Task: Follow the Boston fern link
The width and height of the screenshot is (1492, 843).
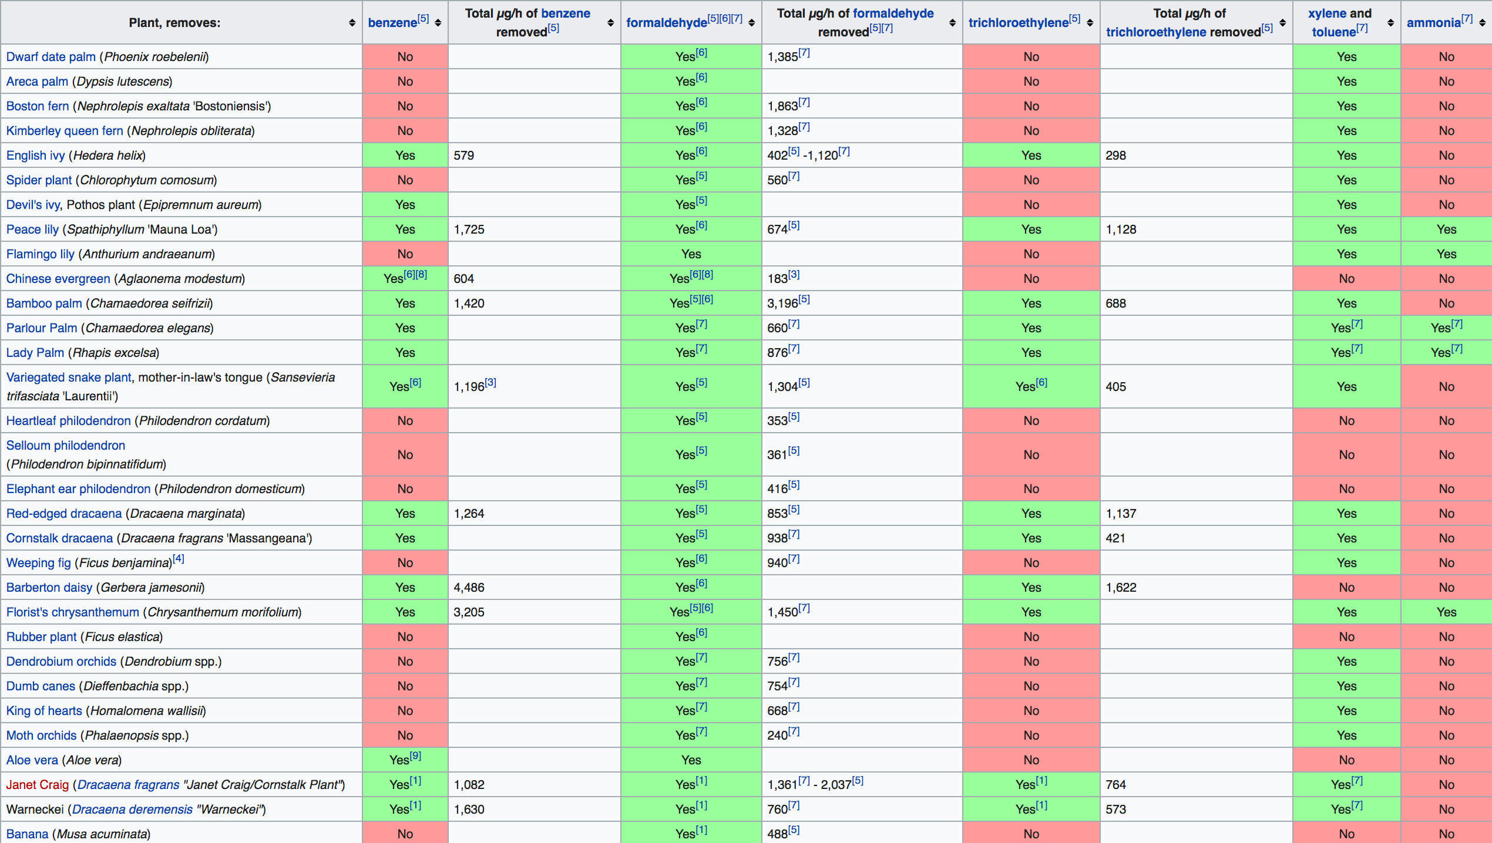Action: [38, 106]
